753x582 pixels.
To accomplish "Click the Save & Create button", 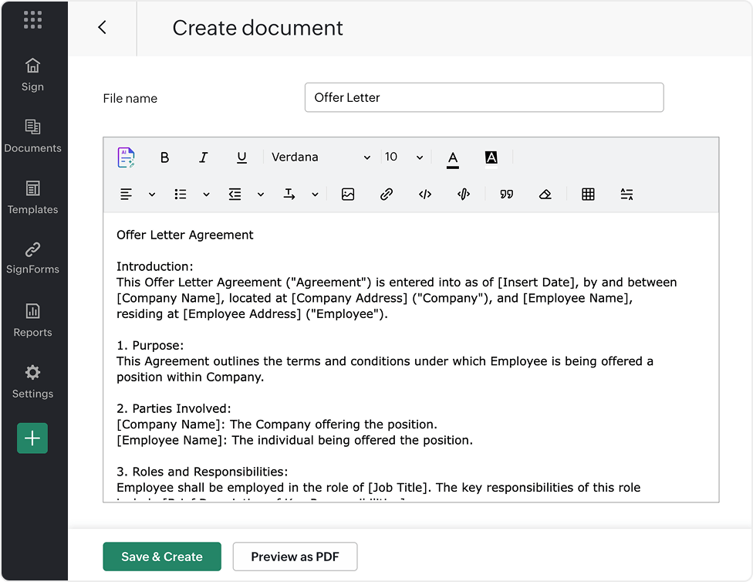I will point(162,557).
